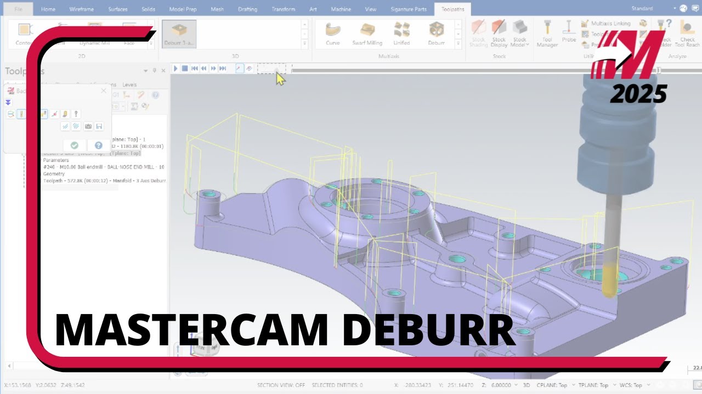Open the Drafting tab
Screen dimensions: 702x394
[x=247, y=9]
